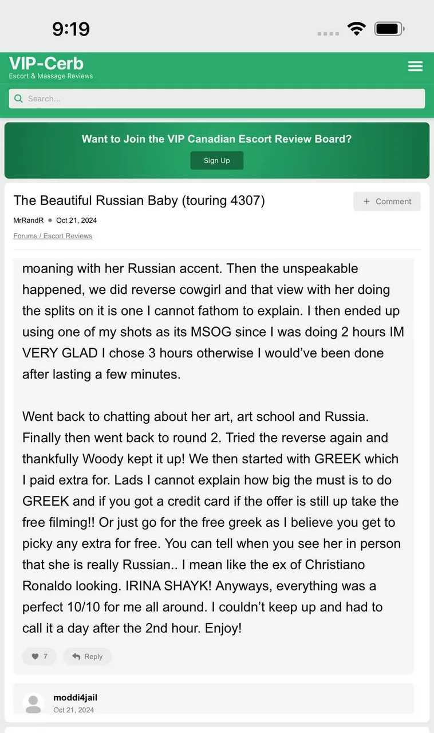Tap the cellular signal dots

tap(328, 33)
